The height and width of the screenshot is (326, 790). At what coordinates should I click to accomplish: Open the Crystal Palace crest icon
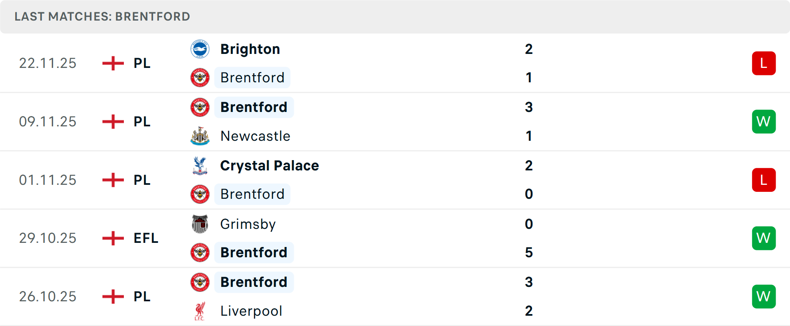pyautogui.click(x=199, y=165)
